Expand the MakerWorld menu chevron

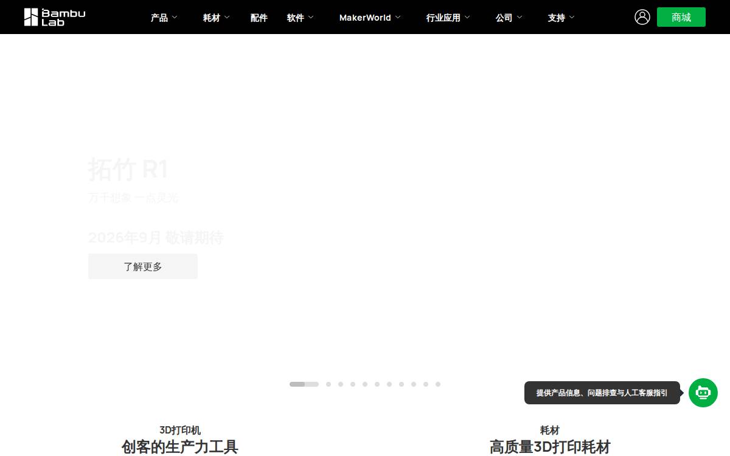click(x=398, y=18)
